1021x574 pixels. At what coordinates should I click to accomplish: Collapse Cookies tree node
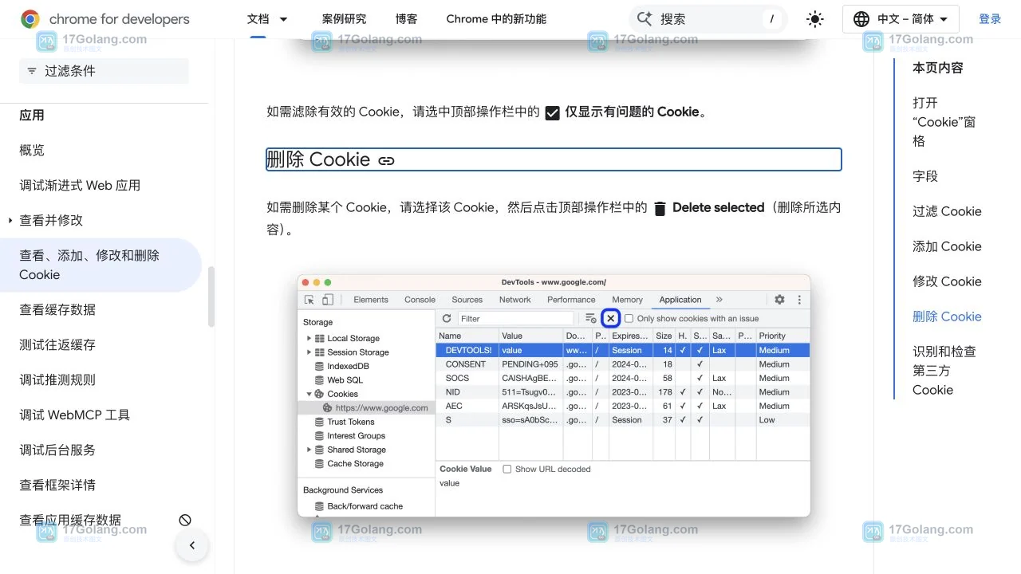[309, 394]
